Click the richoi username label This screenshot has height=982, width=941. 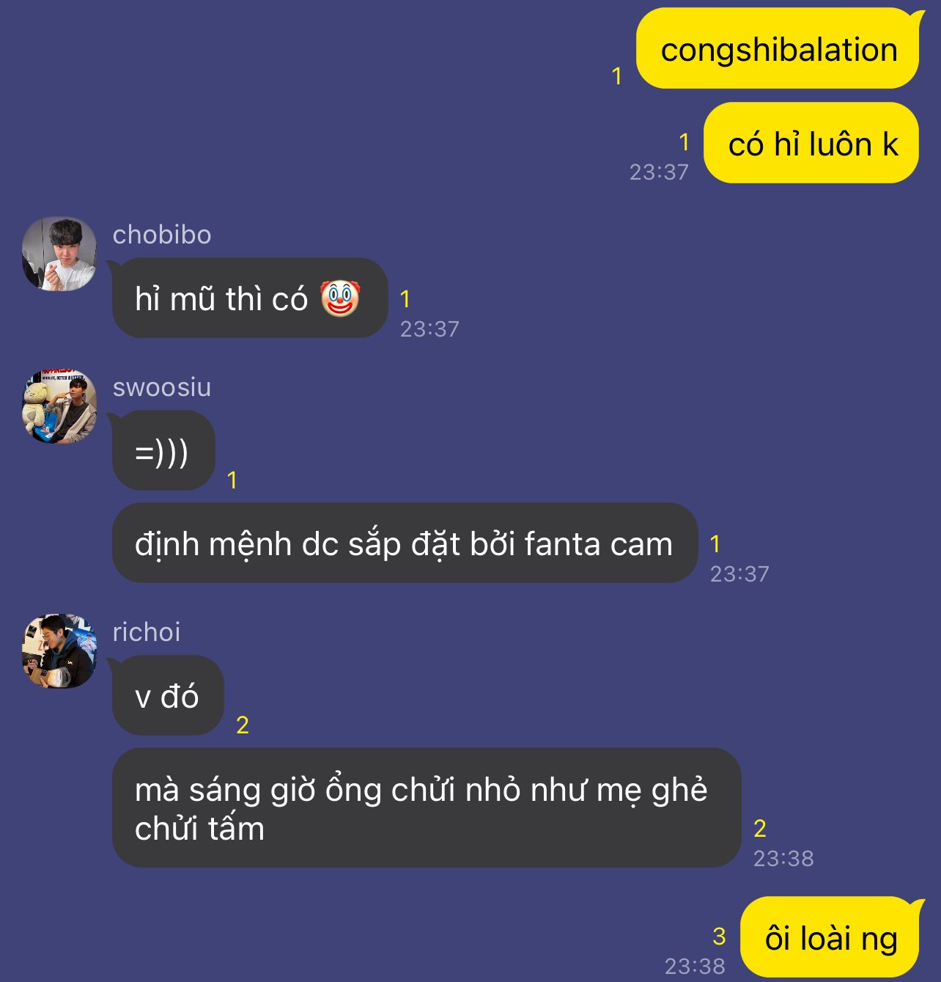tap(147, 632)
